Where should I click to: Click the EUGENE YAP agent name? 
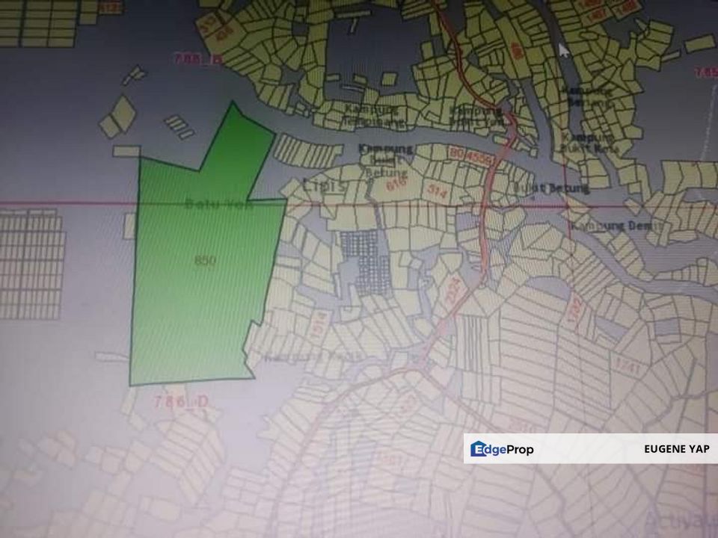coord(676,449)
